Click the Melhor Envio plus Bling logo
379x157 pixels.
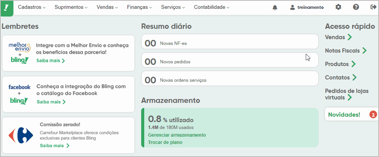tap(19, 53)
